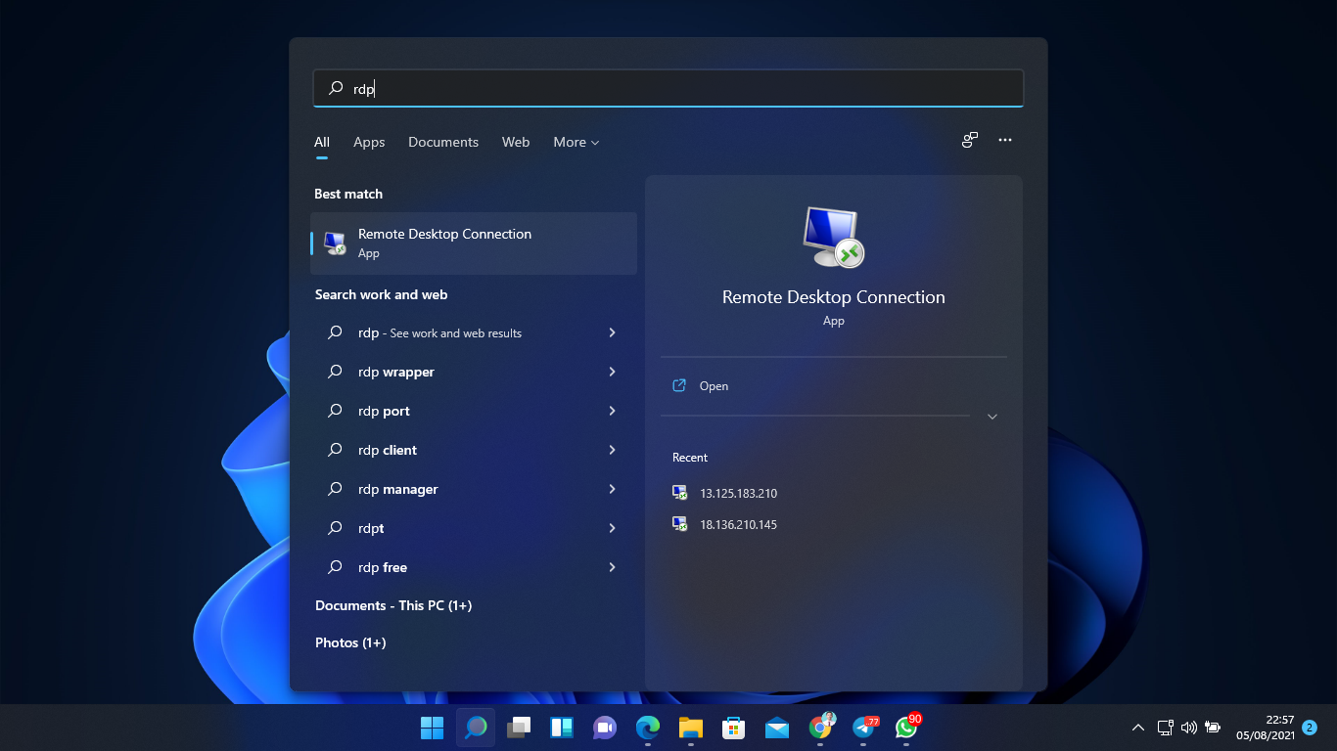Open Microsoft Store from the taskbar

(734, 728)
